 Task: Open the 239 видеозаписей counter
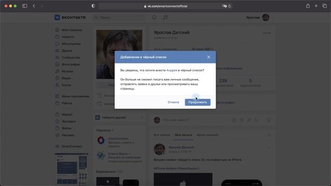coord(224,83)
